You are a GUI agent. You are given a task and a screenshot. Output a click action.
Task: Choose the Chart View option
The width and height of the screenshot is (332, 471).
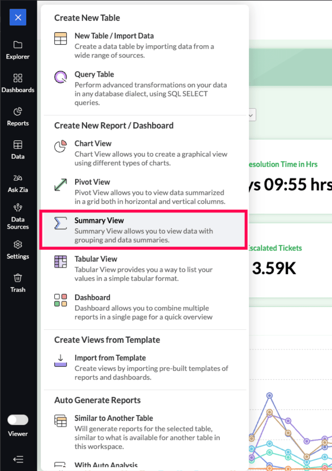click(145, 153)
